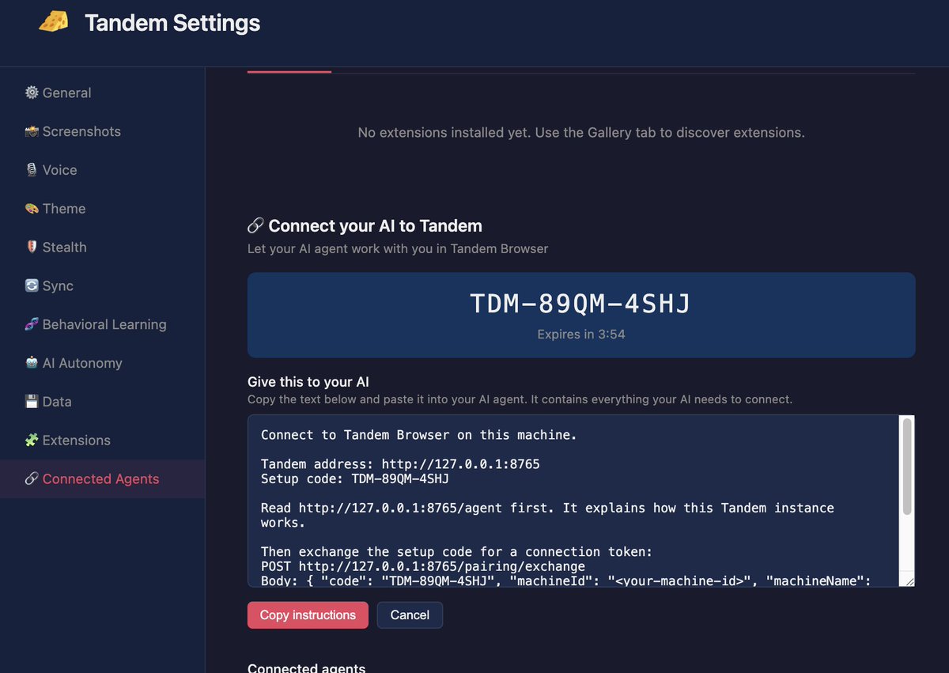Open the General settings section

click(x=102, y=93)
